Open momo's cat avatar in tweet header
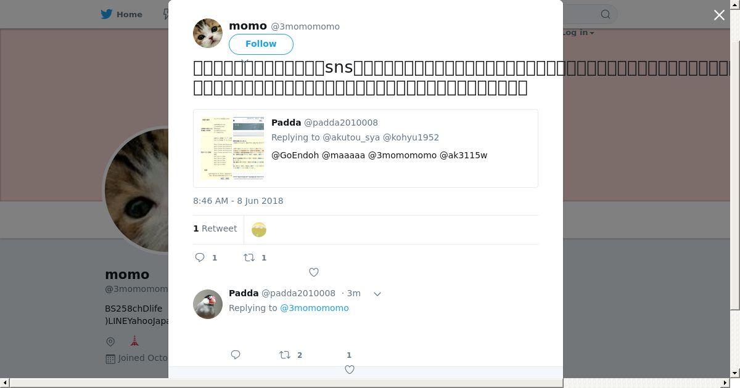This screenshot has width=740, height=388. [x=208, y=33]
